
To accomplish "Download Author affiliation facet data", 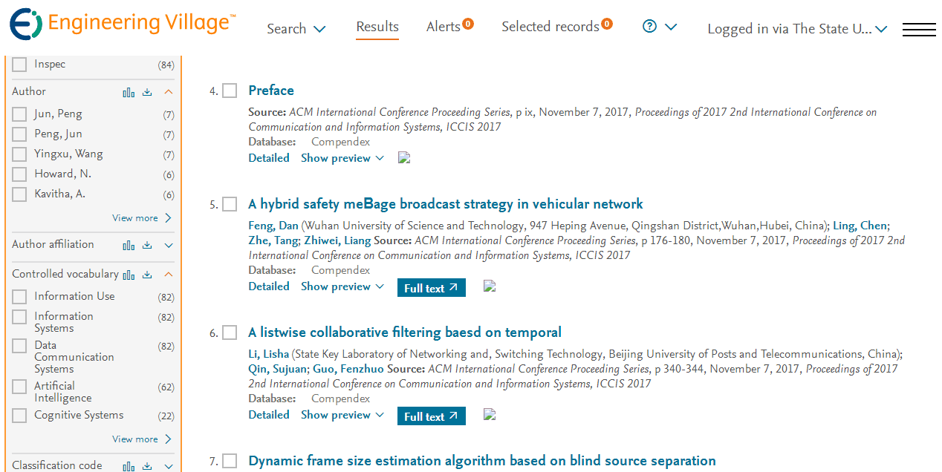I will (147, 245).
